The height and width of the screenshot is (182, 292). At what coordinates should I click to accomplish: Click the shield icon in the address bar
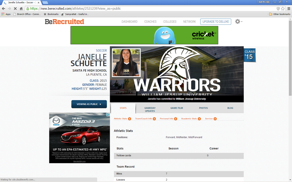(278, 9)
